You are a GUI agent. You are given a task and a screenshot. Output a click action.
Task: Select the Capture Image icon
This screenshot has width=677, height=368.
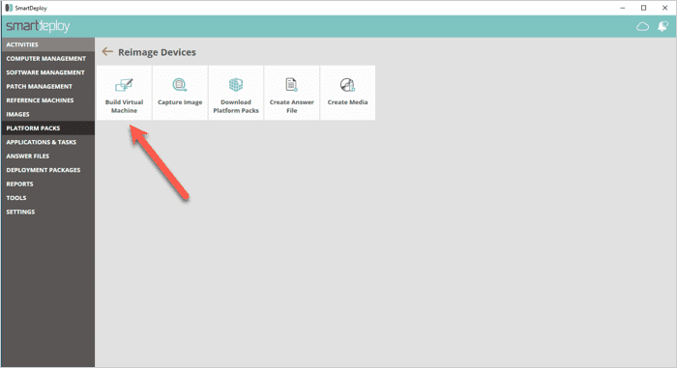[180, 85]
